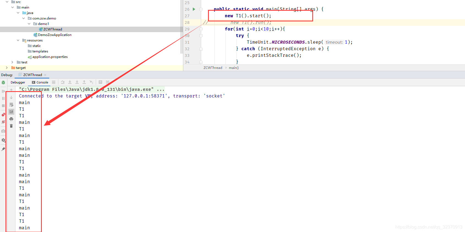Collapse the java folder chevron
465x232 pixels.
pyautogui.click(x=18, y=13)
